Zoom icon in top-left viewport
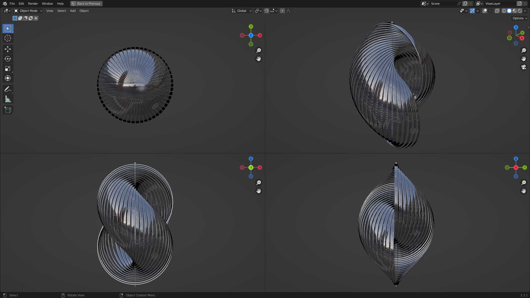 click(259, 50)
